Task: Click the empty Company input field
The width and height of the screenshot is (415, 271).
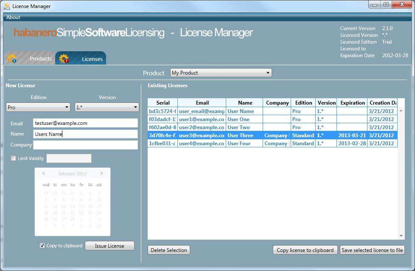Action: (85, 145)
